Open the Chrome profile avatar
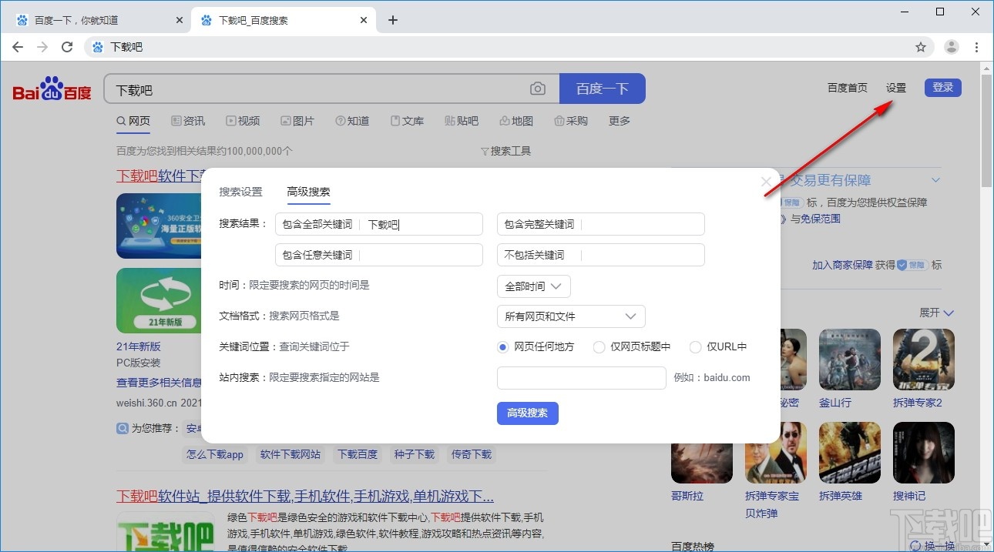The height and width of the screenshot is (552, 994). (952, 47)
